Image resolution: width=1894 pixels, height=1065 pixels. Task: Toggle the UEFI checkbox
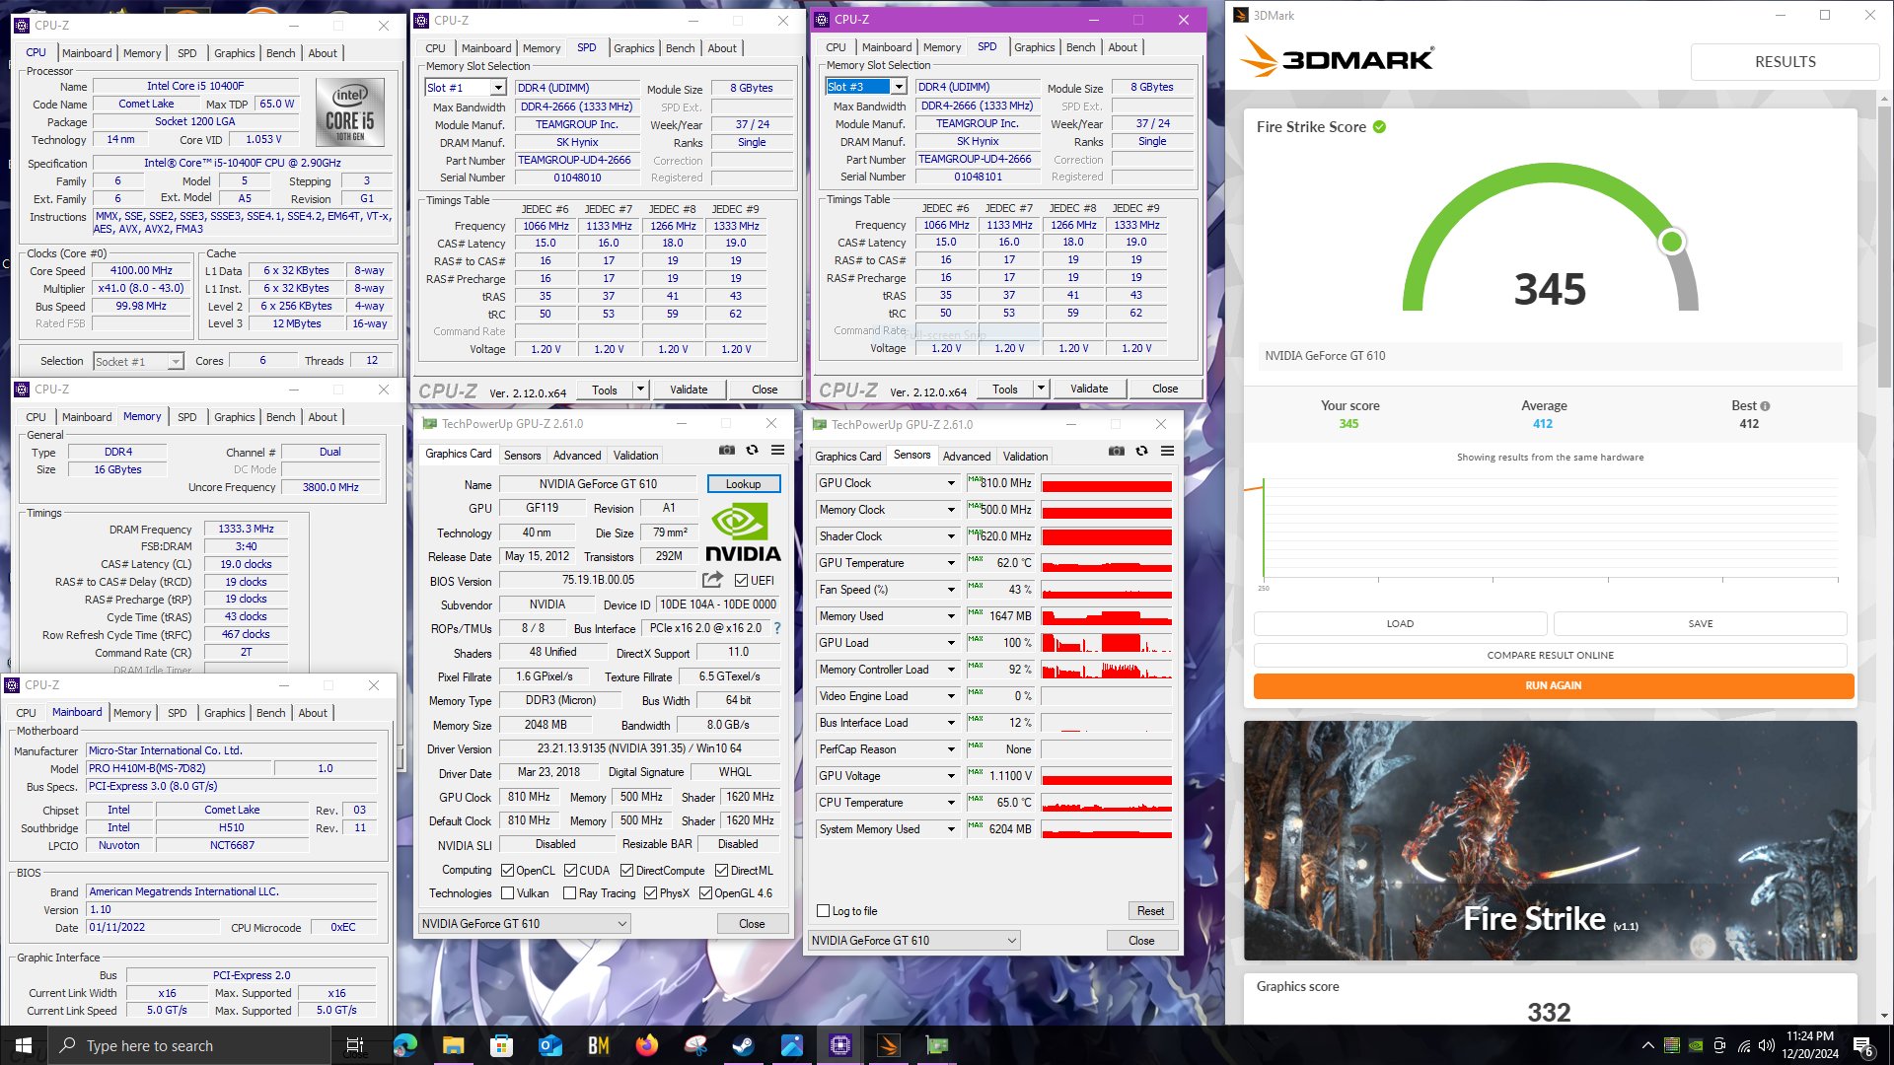[742, 581]
